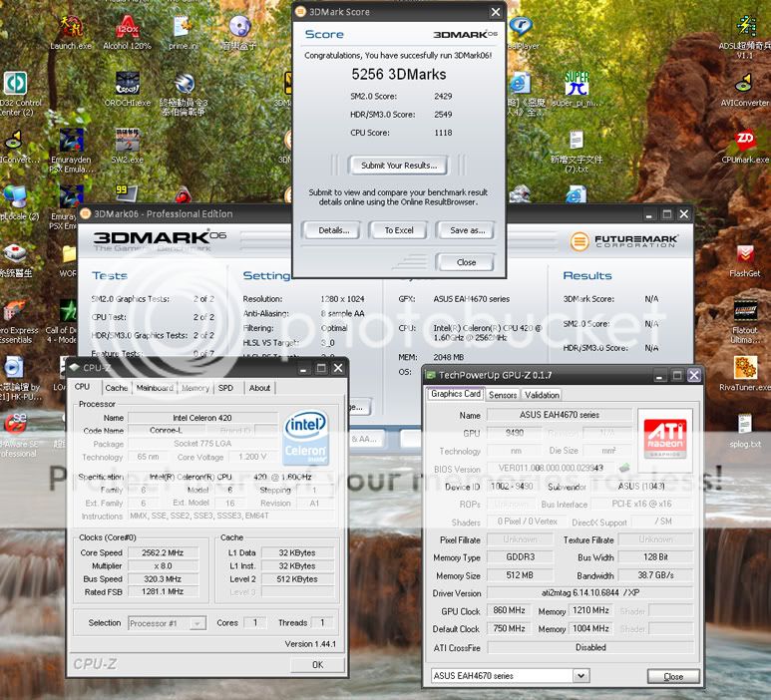
Task: Open the Mainboard tab in CPU-Z
Action: (x=155, y=388)
